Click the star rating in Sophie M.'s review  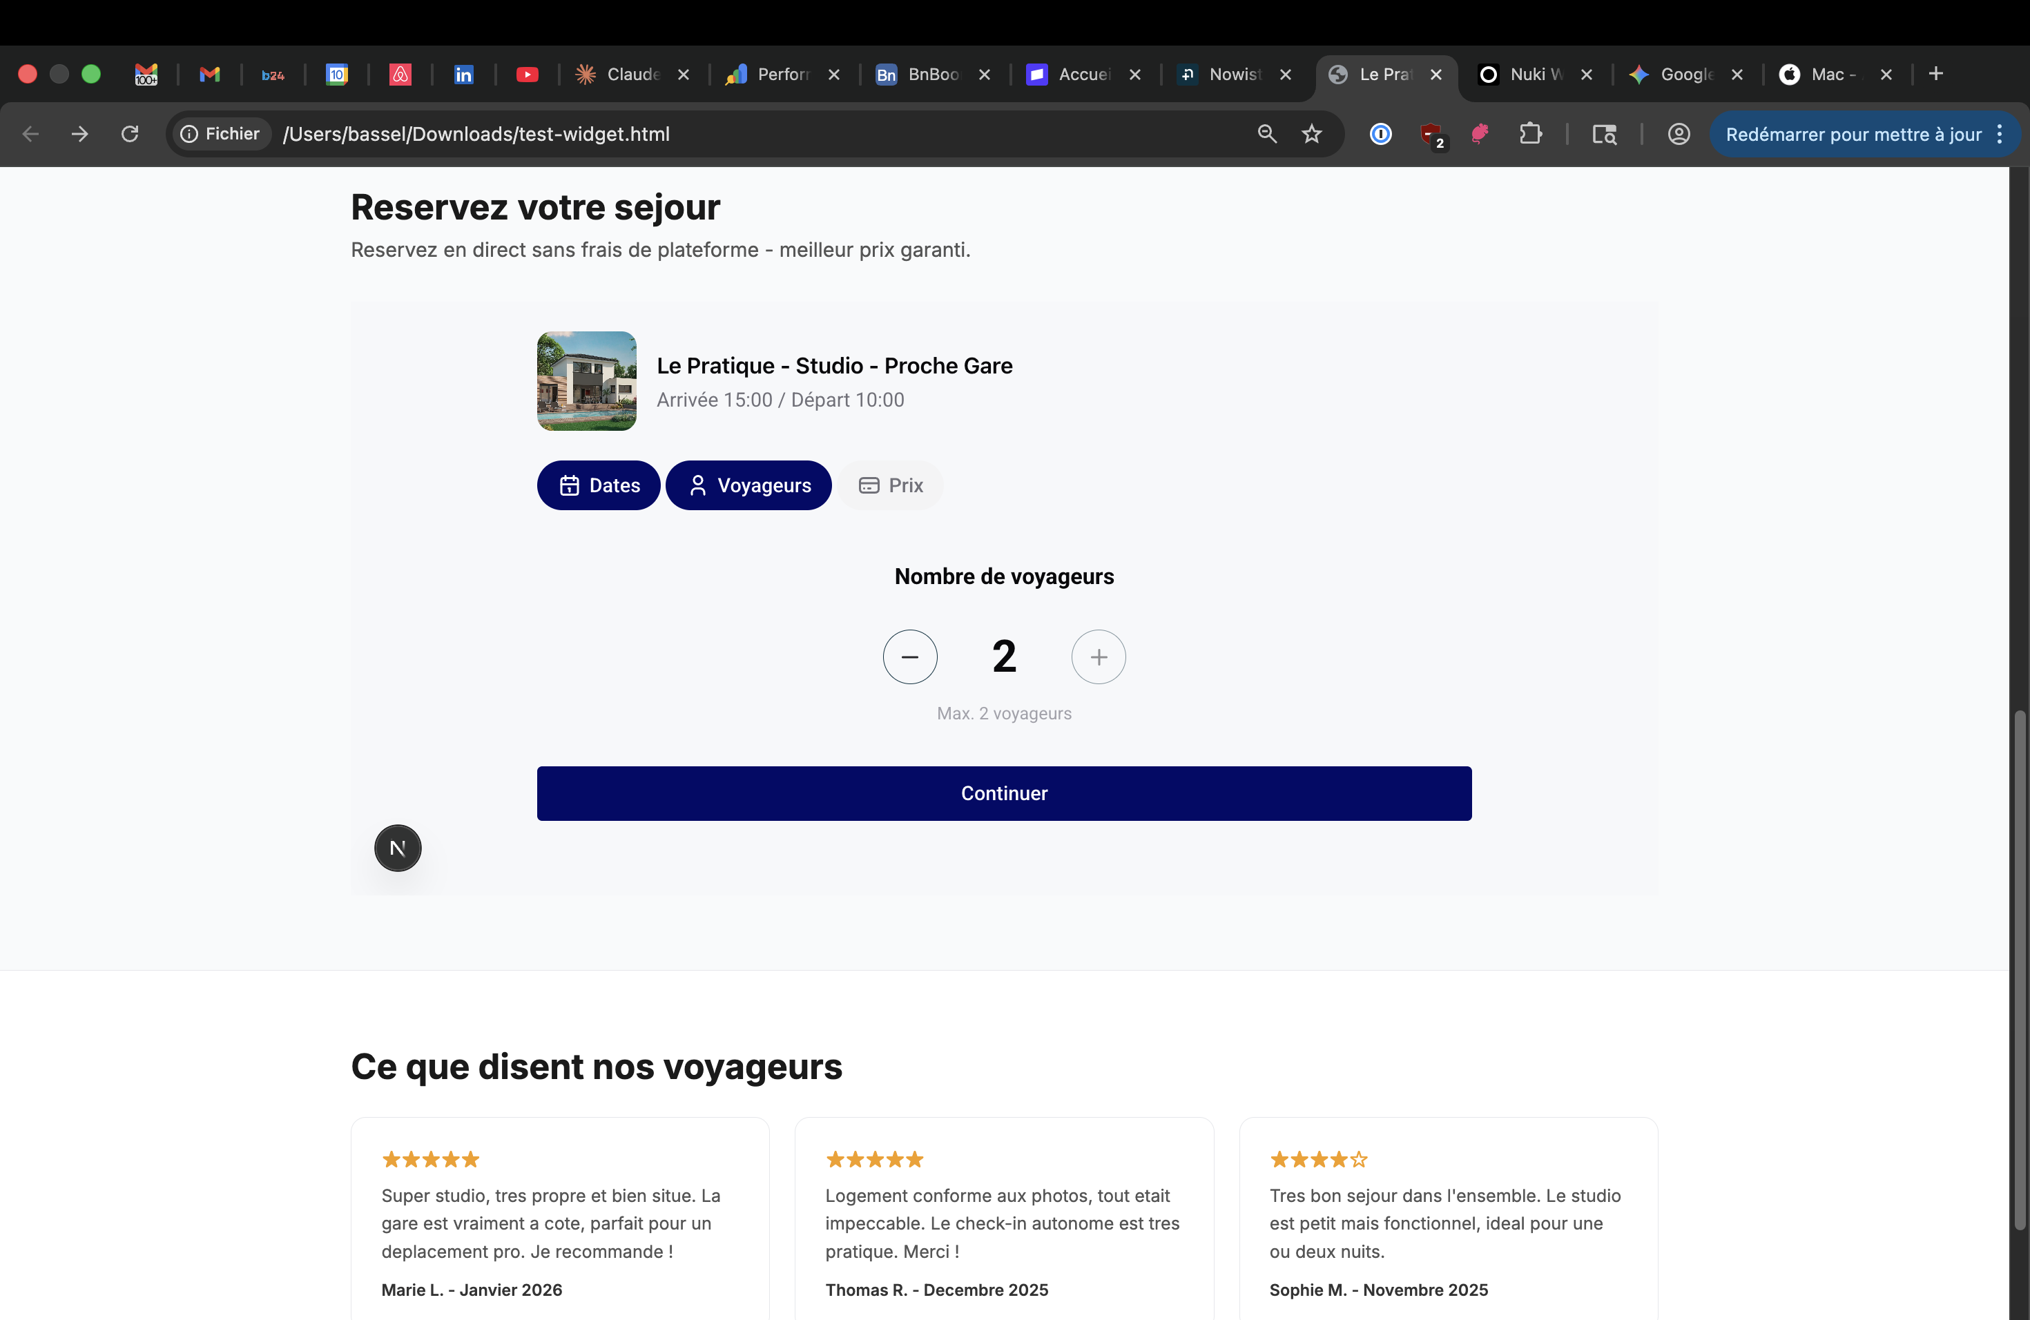coord(1318,1159)
